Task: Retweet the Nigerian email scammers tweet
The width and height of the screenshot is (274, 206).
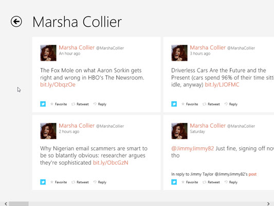Action: (x=80, y=182)
